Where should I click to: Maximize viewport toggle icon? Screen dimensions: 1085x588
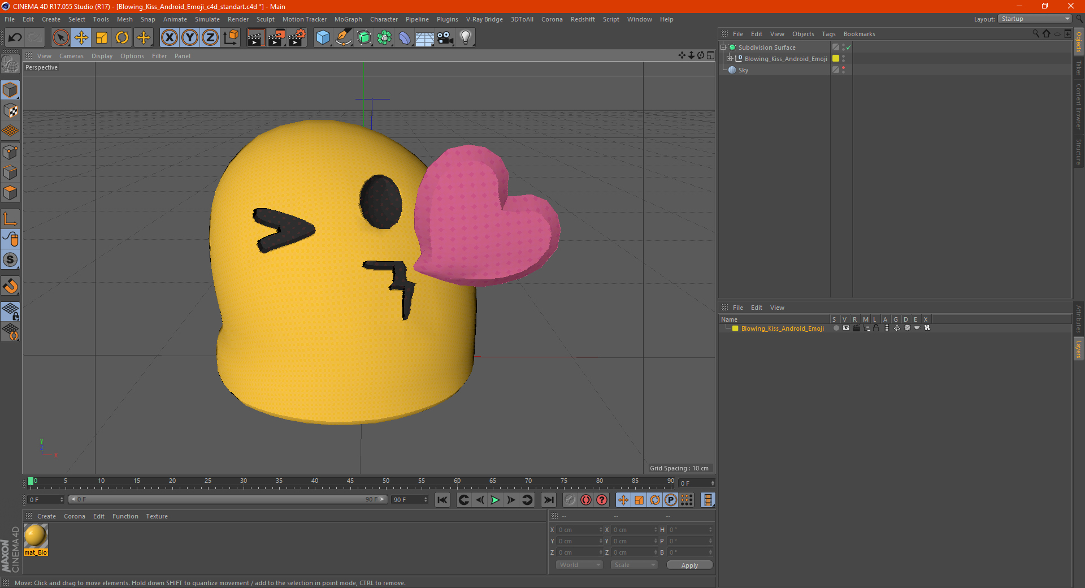click(710, 55)
